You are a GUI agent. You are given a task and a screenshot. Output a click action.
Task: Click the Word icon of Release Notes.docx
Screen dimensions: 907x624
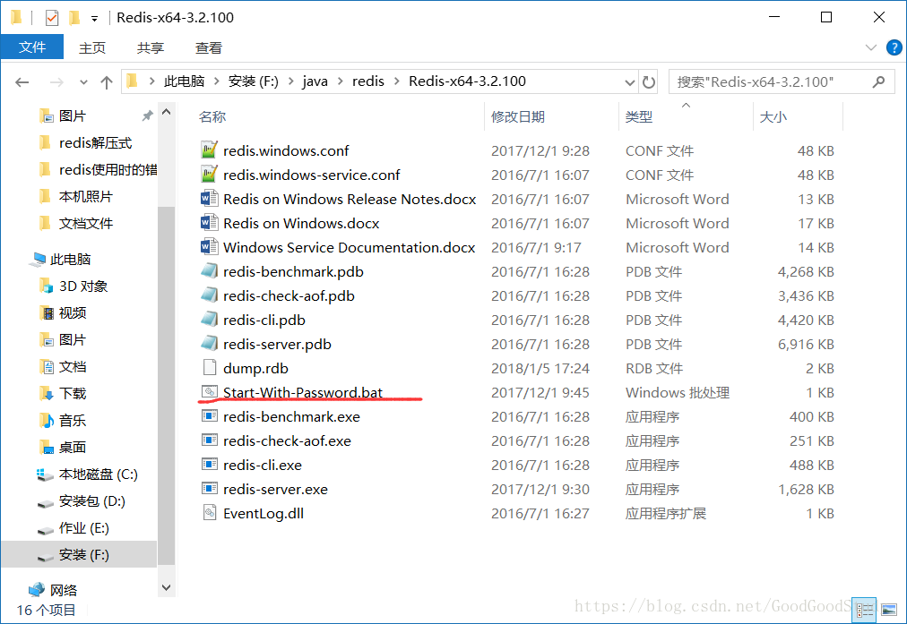pos(209,199)
